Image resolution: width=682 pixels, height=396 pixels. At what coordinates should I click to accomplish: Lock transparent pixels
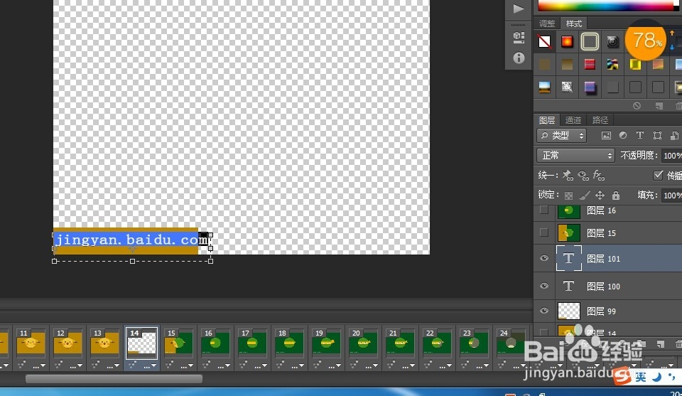tap(568, 196)
